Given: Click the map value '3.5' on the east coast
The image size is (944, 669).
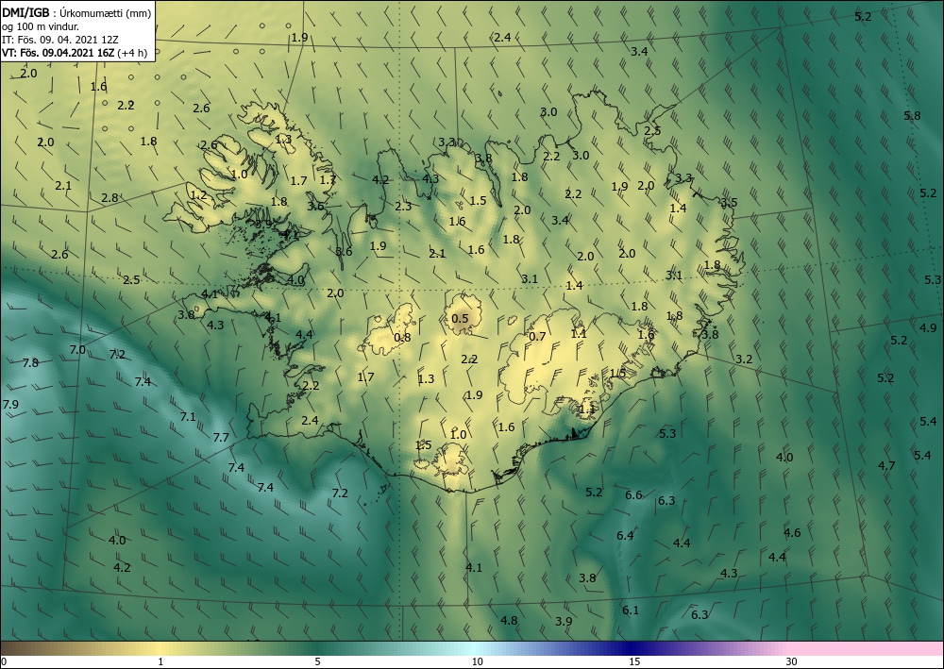Looking at the screenshot, I should tap(729, 203).
